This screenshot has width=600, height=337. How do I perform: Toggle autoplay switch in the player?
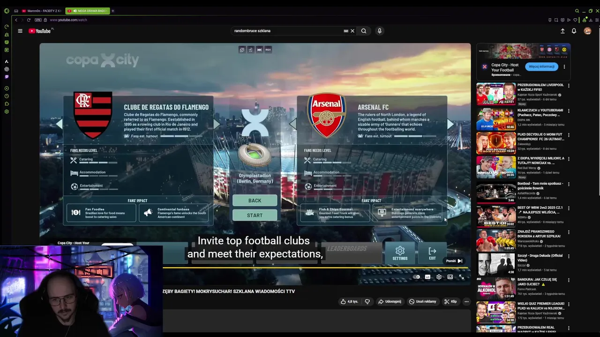click(x=417, y=277)
